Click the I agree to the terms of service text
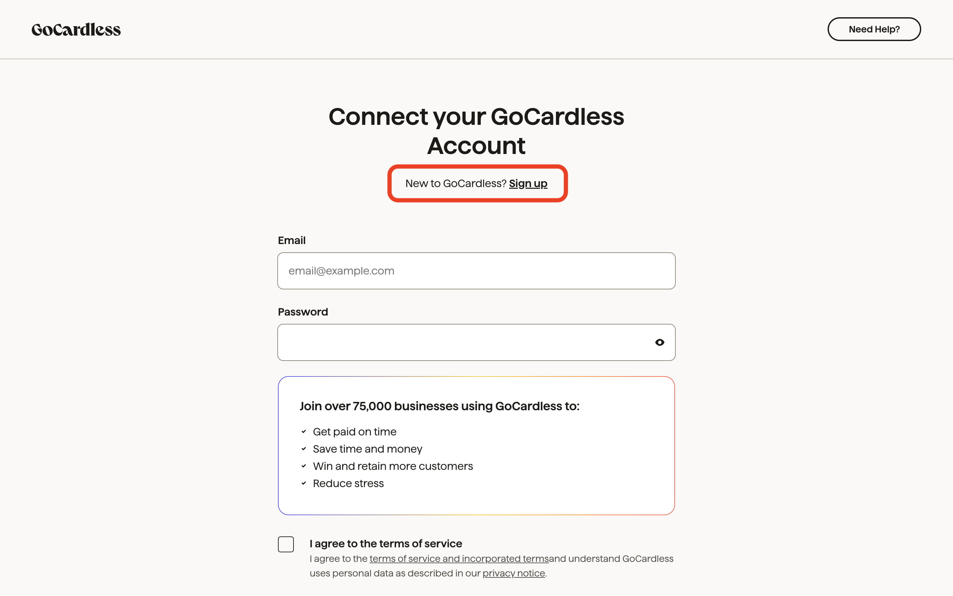The image size is (953, 596). (386, 544)
